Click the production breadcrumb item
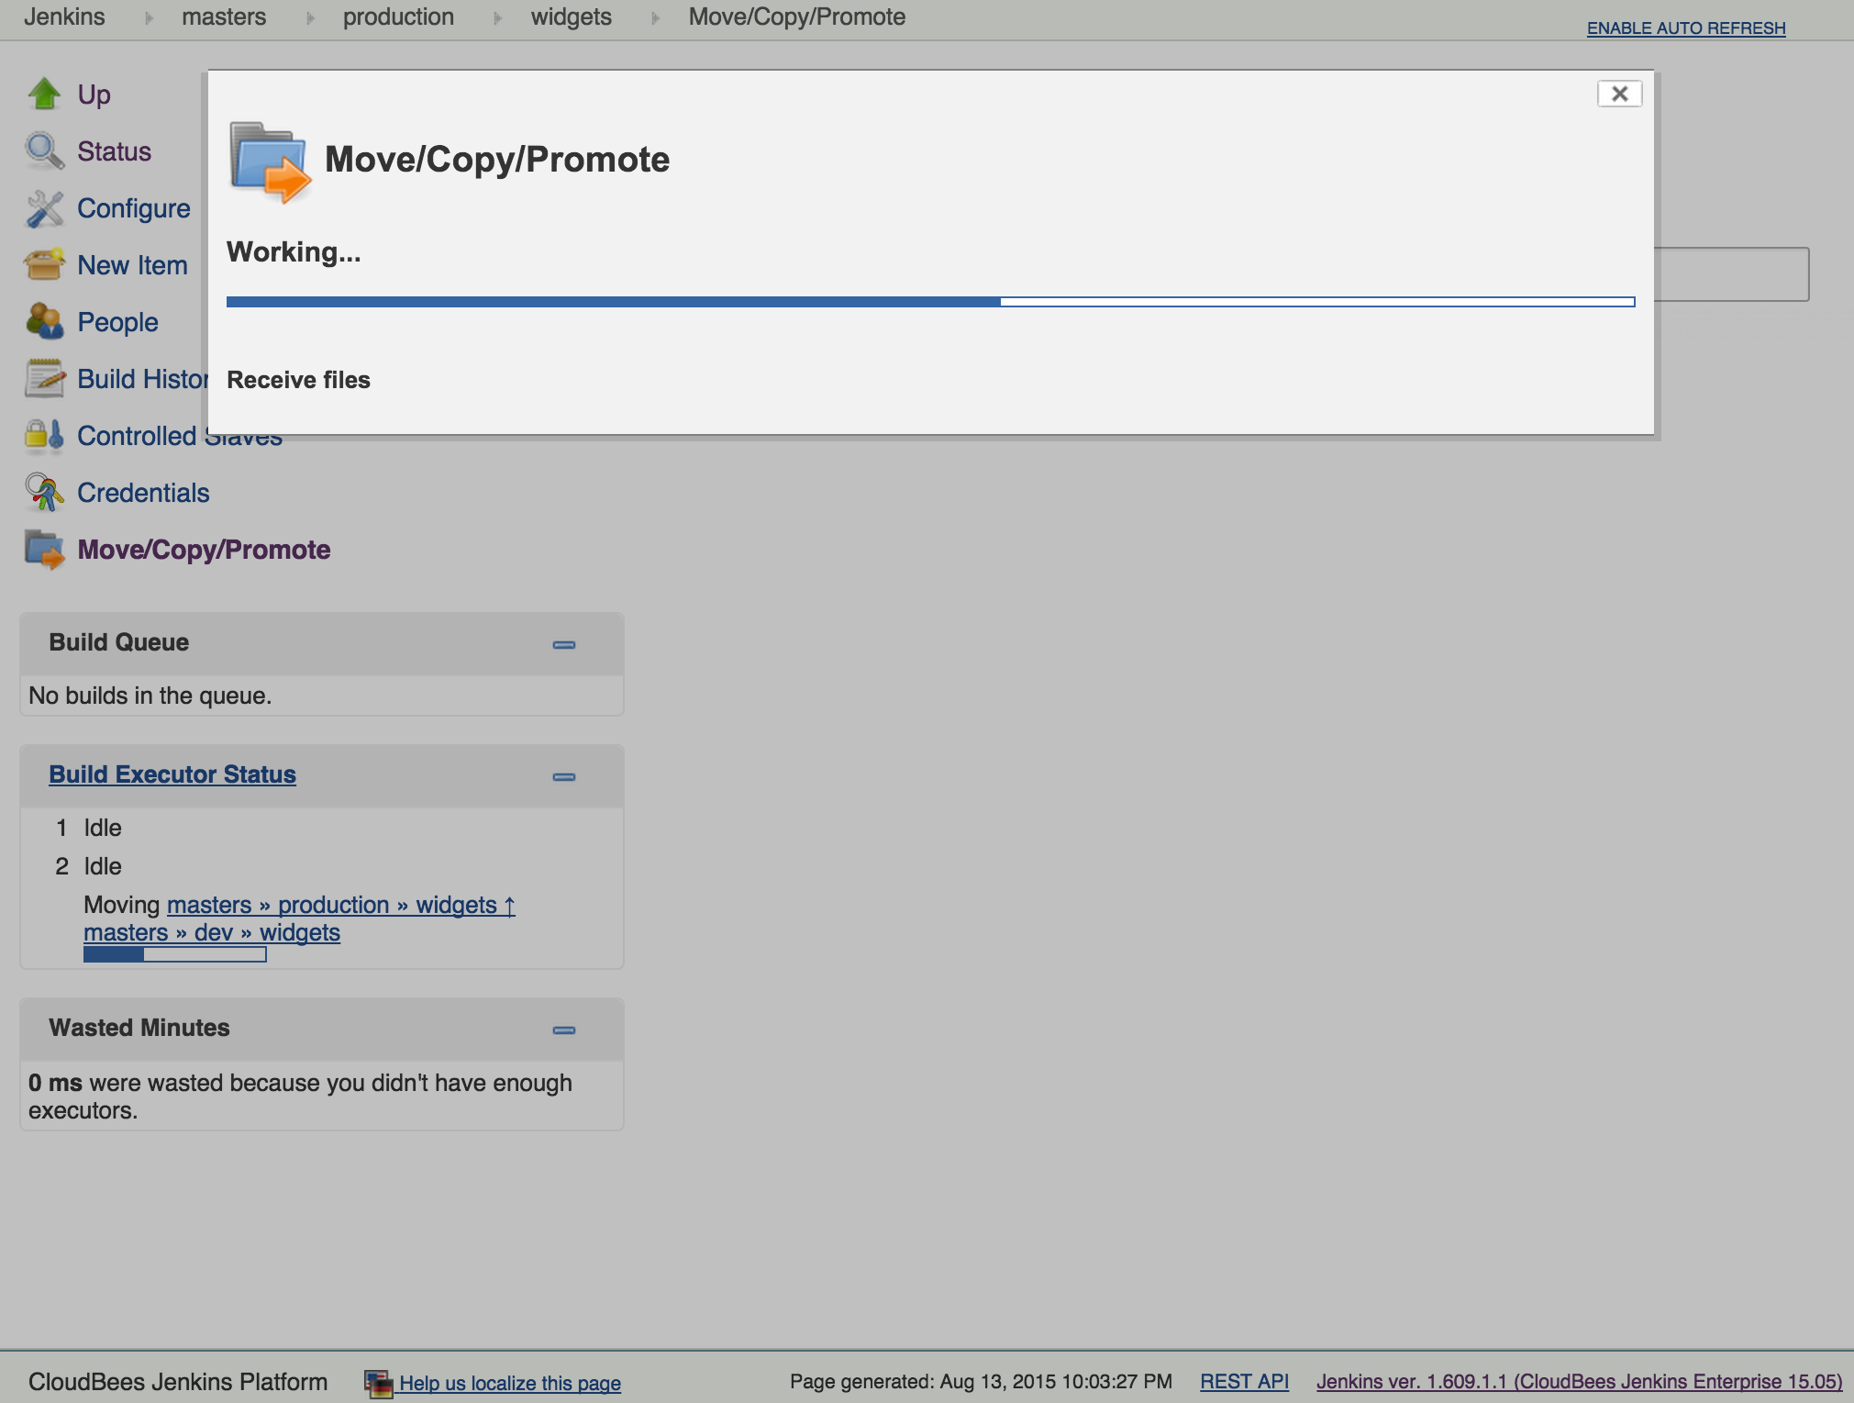The width and height of the screenshot is (1854, 1403). (398, 17)
